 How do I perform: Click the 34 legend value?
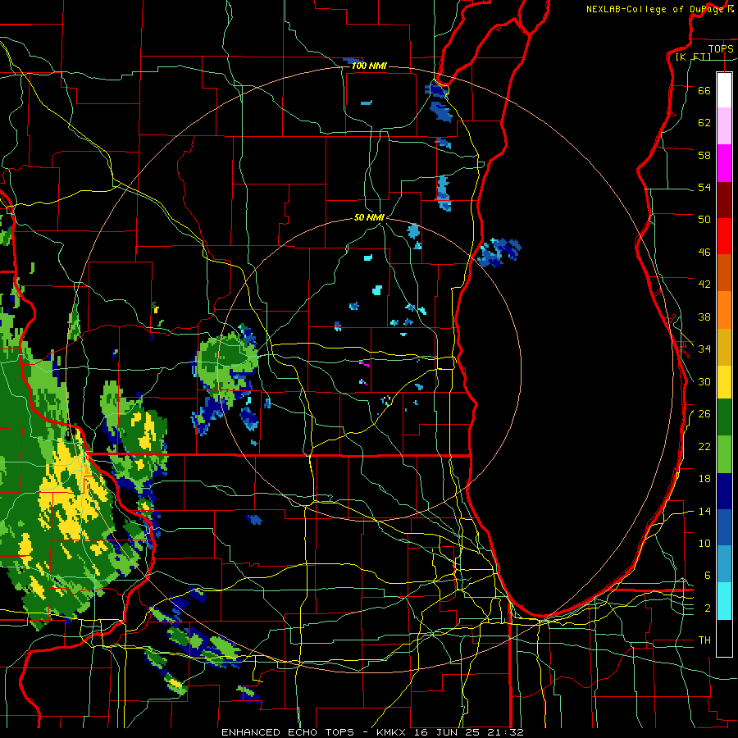pos(704,348)
